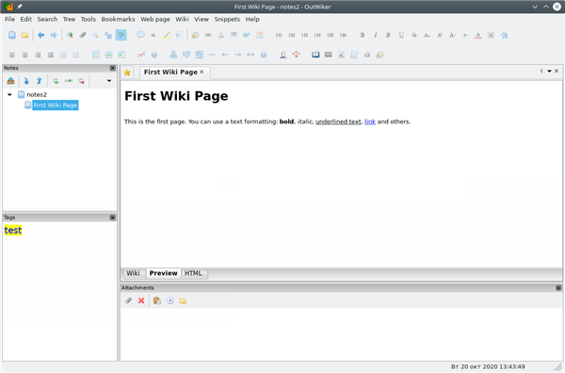
Task: Apply subscript formatting
Action: 427,35
